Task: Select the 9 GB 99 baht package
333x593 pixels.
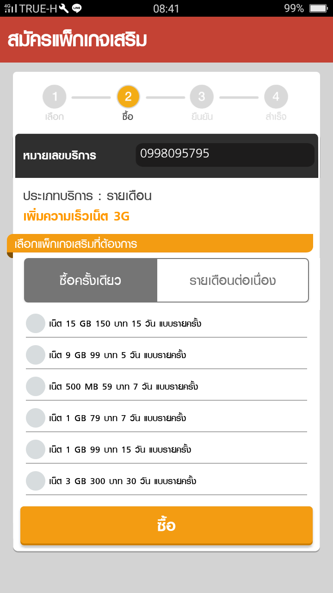Action: coord(36,355)
